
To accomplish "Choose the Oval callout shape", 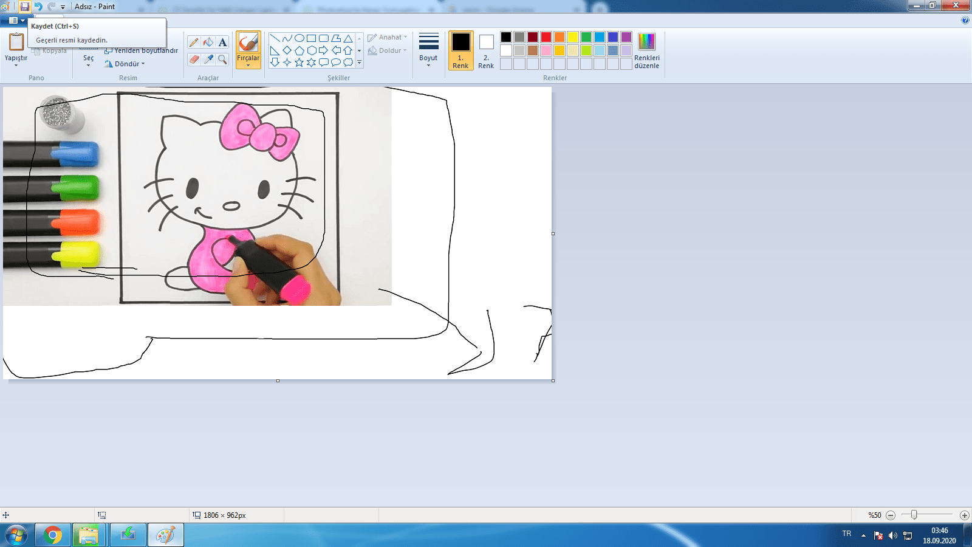I will pos(336,63).
